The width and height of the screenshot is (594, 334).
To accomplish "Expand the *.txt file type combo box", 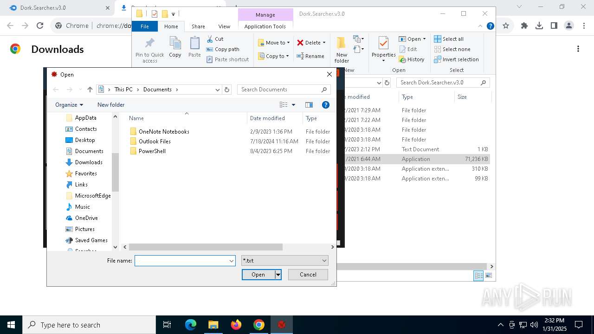I will (x=324, y=261).
